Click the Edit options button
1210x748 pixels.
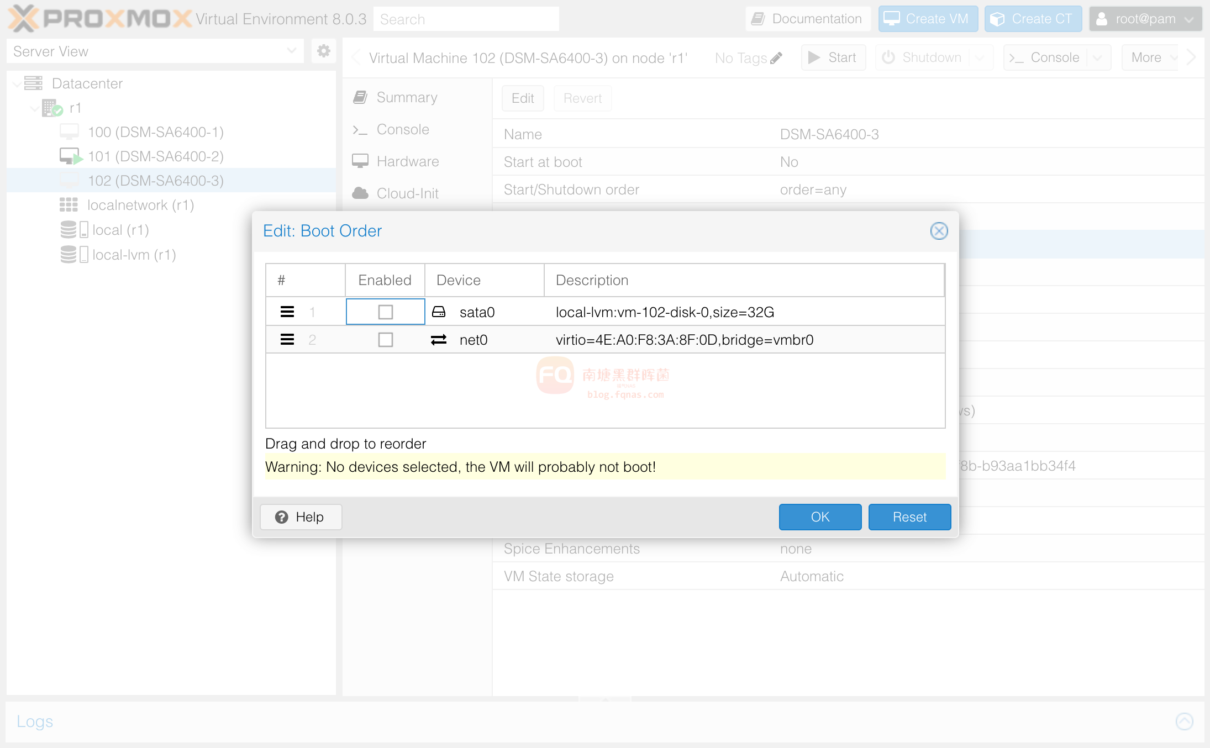[x=523, y=98]
